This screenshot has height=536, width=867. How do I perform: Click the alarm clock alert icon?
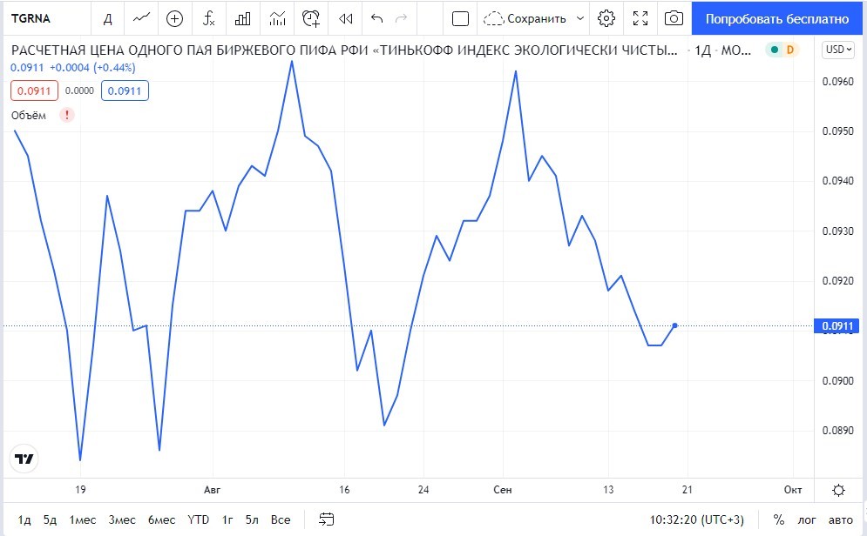311,18
